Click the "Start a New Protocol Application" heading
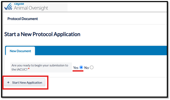The height and width of the screenshot is (100, 170). (42, 34)
